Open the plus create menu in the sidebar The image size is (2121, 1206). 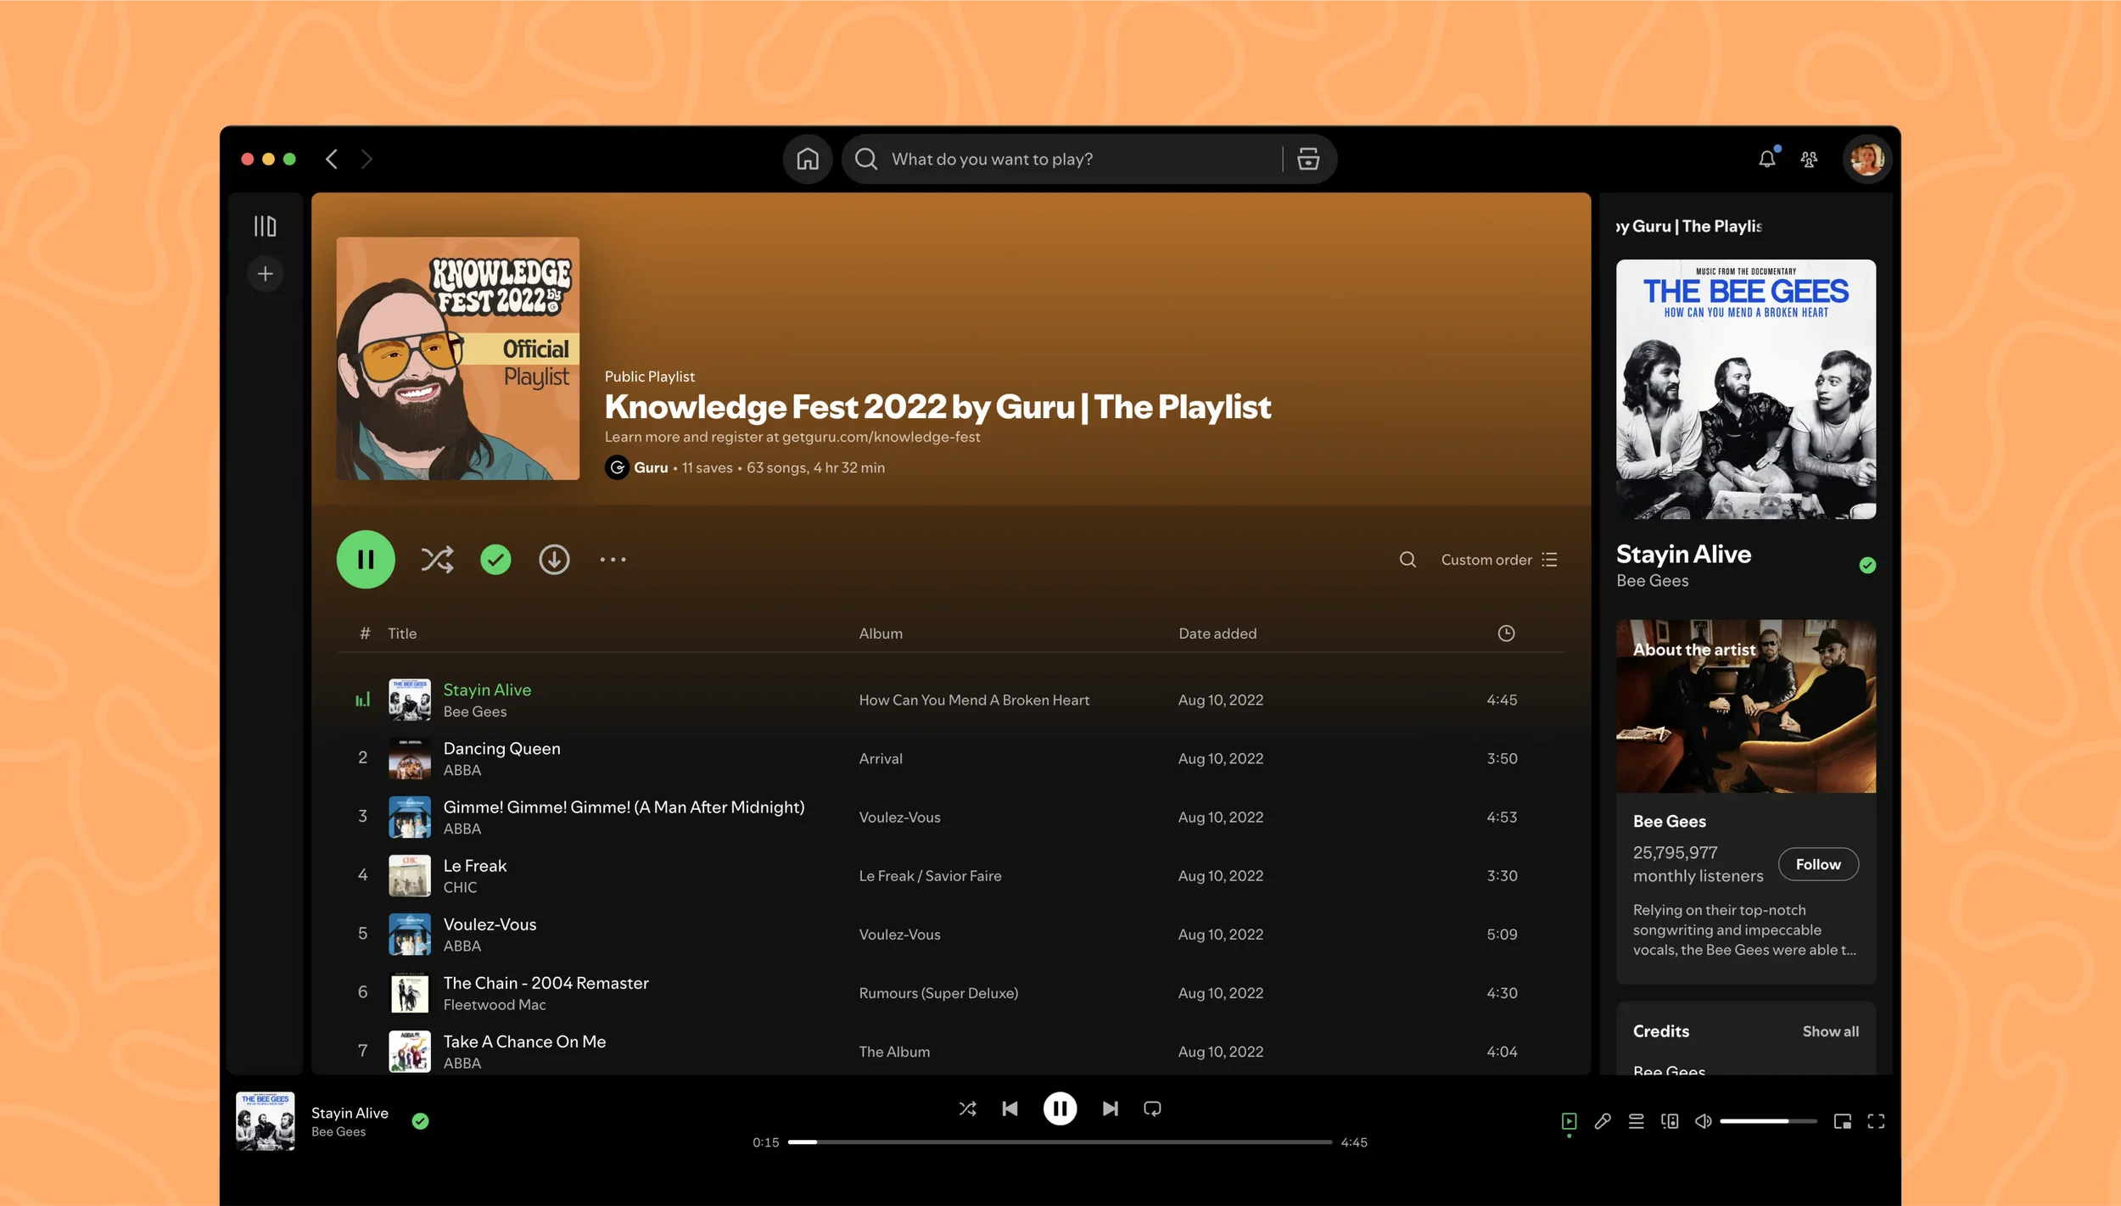click(x=265, y=274)
